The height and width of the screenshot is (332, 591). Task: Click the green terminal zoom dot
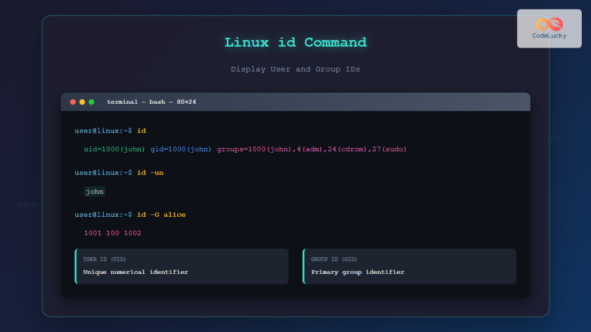point(91,101)
